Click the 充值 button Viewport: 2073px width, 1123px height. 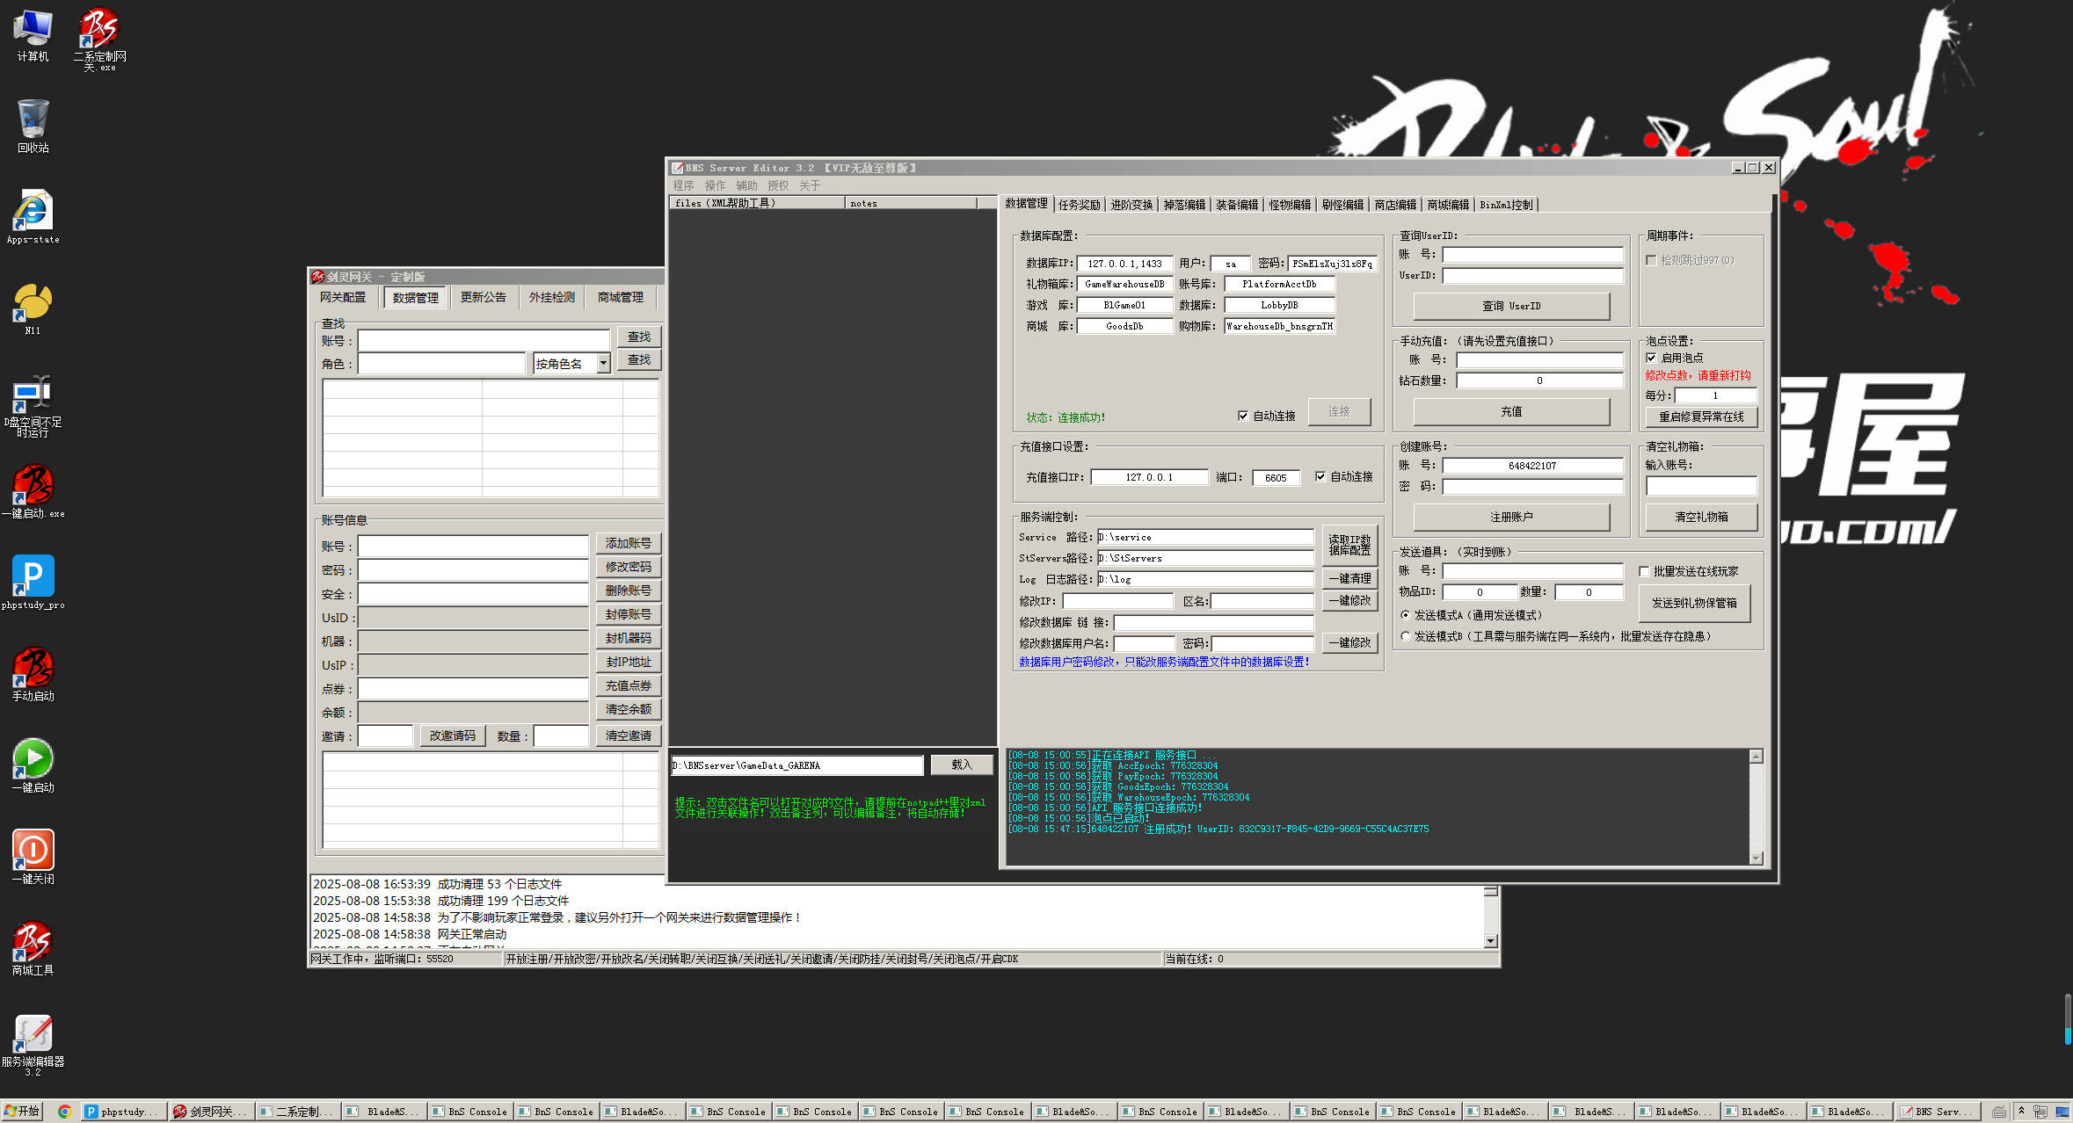[1511, 411]
